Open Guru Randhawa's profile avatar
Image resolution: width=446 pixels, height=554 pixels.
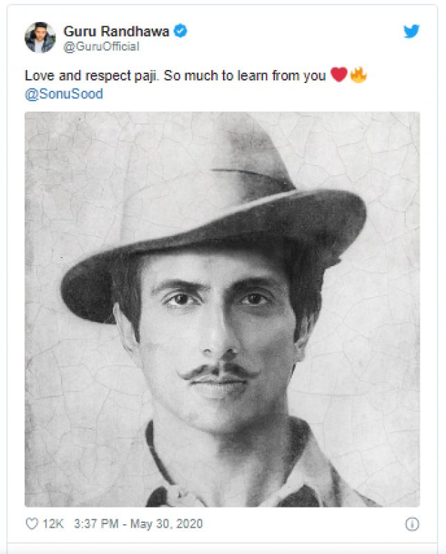coord(40,37)
